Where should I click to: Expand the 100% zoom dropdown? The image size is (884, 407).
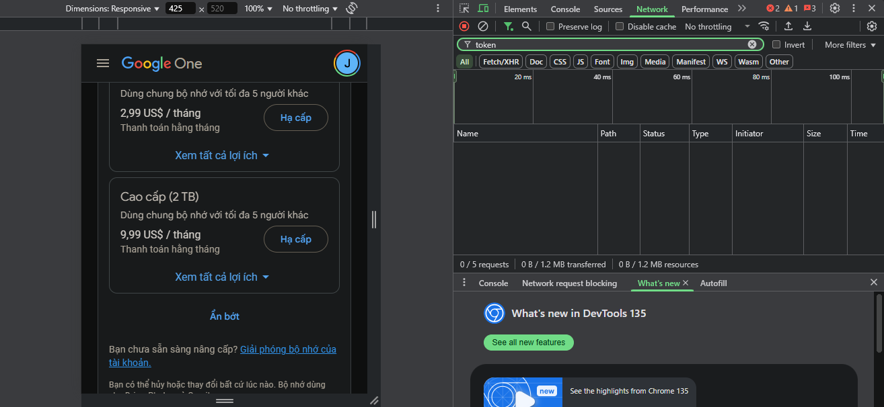coord(258,9)
